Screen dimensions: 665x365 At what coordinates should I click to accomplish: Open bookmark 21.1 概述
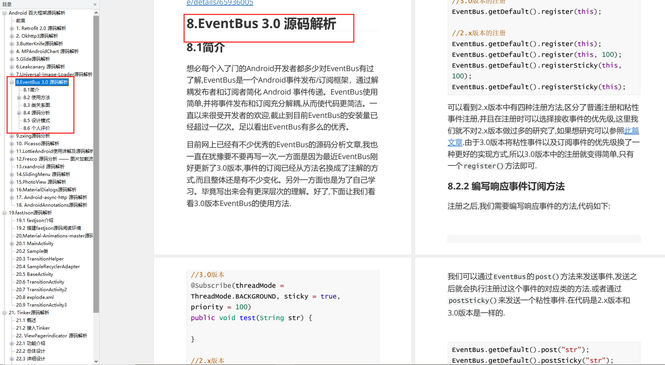click(x=26, y=320)
